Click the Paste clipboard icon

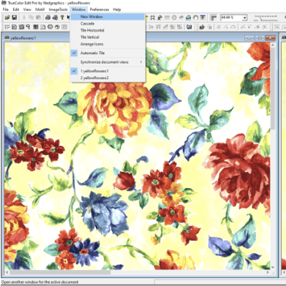coord(38,18)
